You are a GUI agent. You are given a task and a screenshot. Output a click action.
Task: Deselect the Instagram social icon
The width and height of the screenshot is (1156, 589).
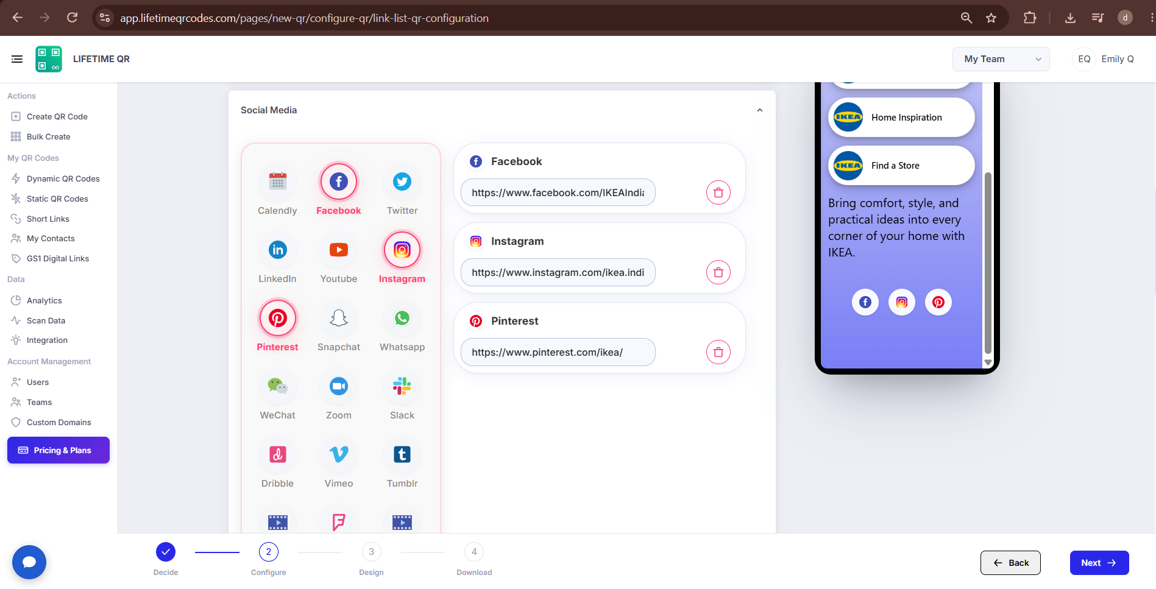pyautogui.click(x=402, y=250)
